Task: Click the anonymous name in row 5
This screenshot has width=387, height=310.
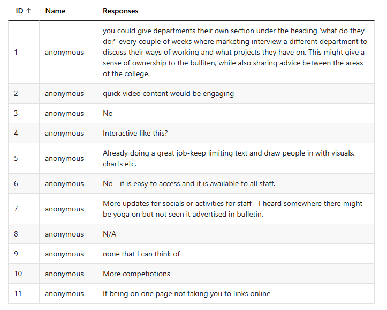Action: (x=64, y=158)
